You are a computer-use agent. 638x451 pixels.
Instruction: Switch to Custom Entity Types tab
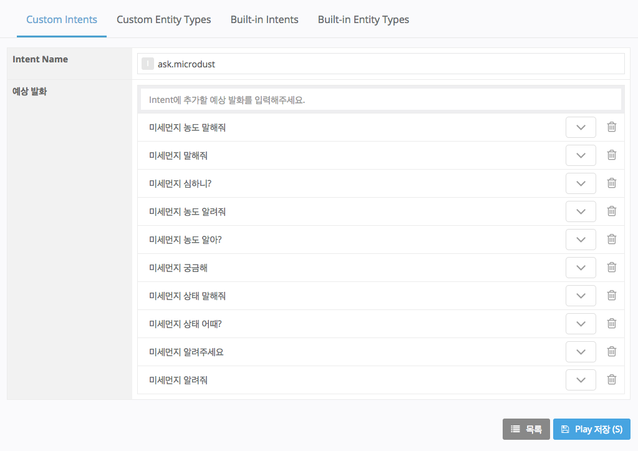tap(163, 19)
